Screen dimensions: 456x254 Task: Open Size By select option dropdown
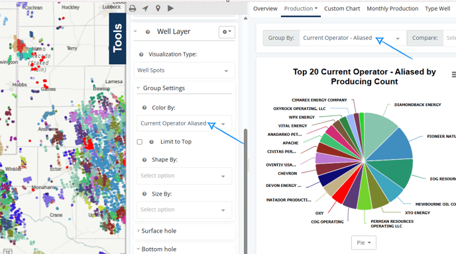(x=184, y=210)
